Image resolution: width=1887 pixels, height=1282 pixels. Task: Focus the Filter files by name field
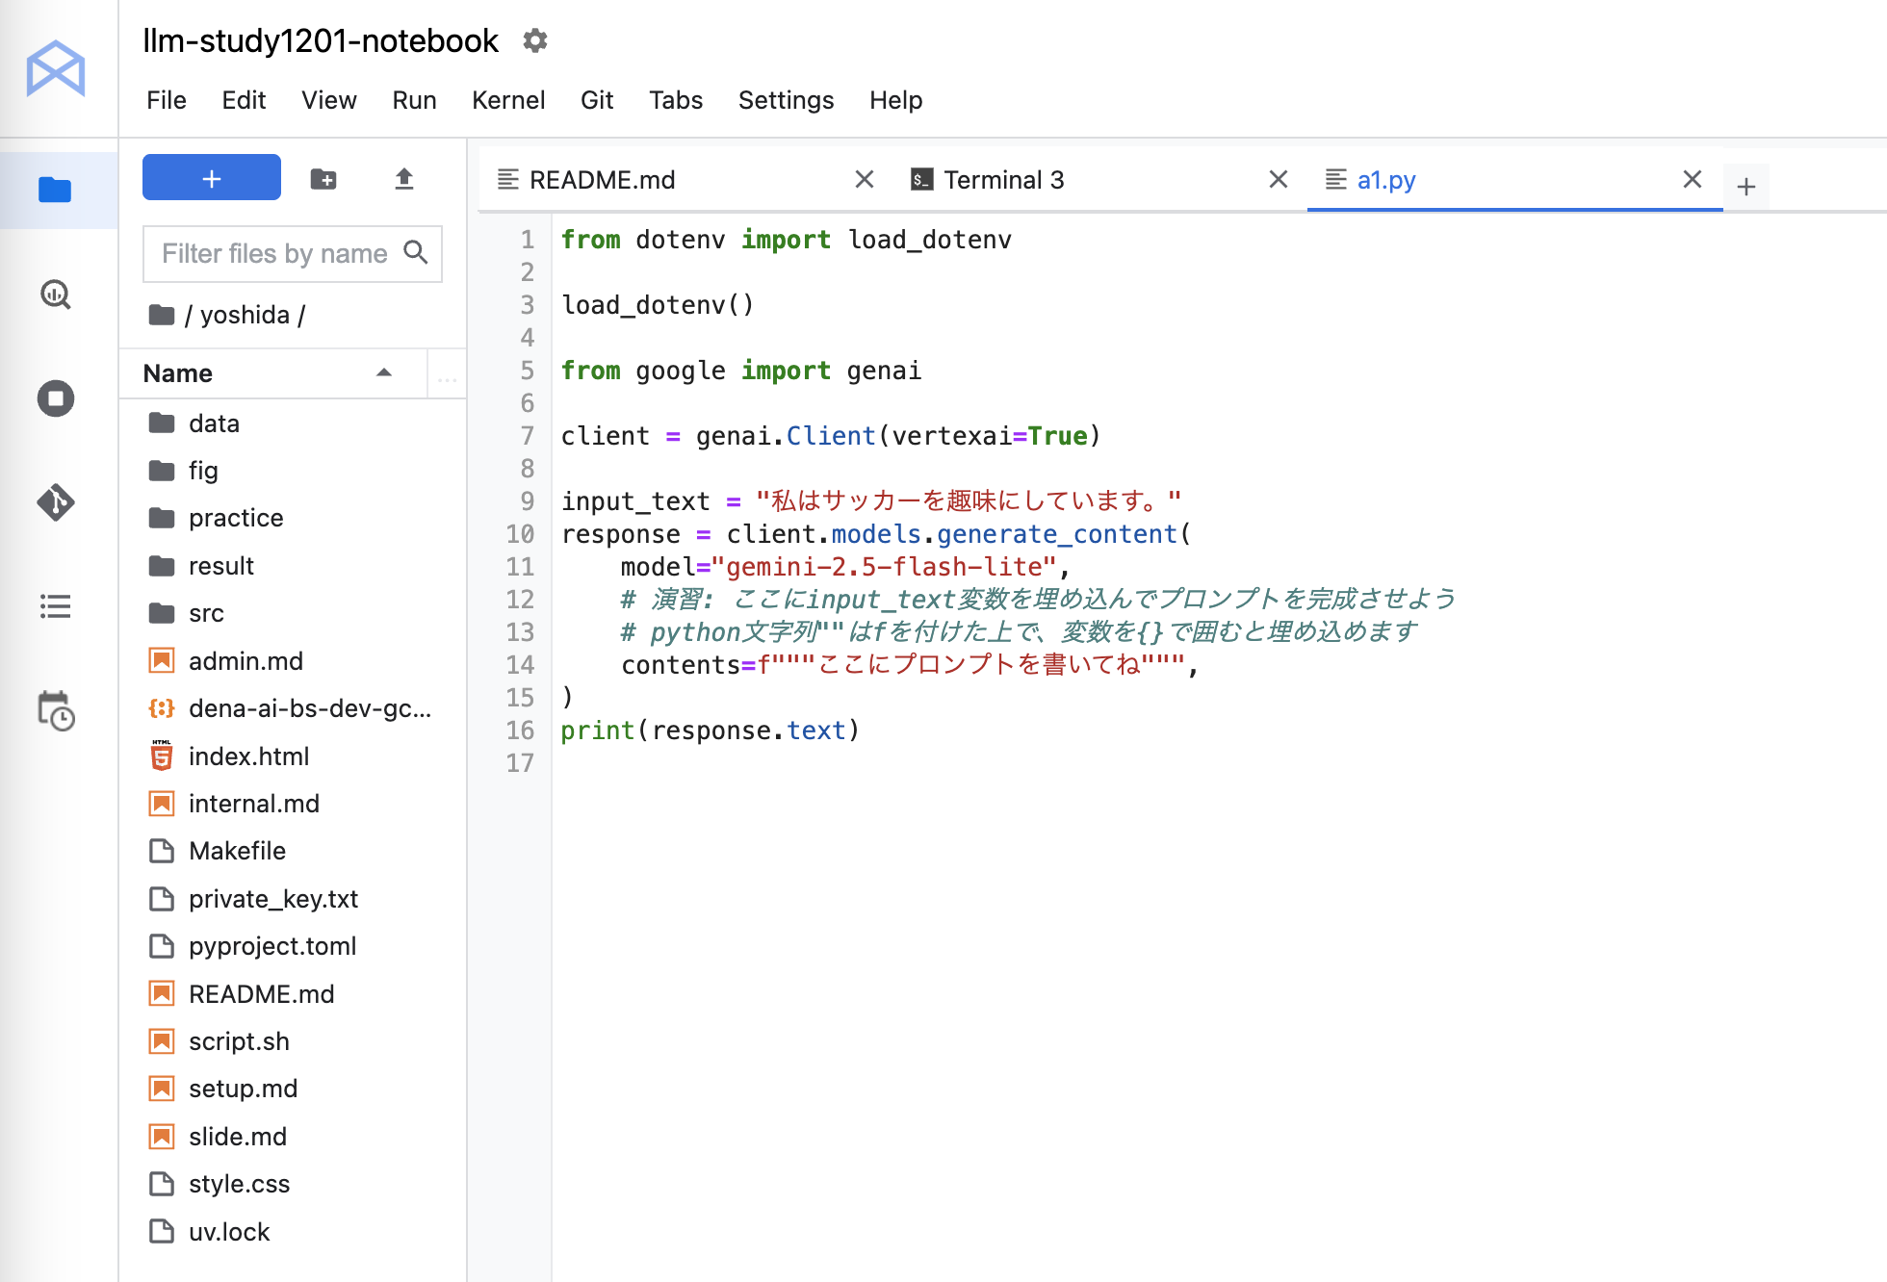274,253
